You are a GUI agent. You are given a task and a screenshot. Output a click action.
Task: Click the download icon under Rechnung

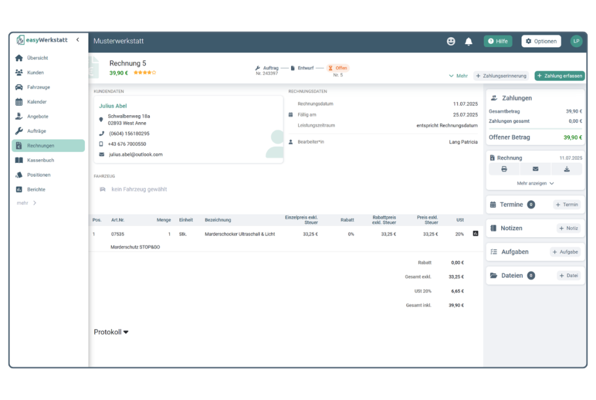567,169
